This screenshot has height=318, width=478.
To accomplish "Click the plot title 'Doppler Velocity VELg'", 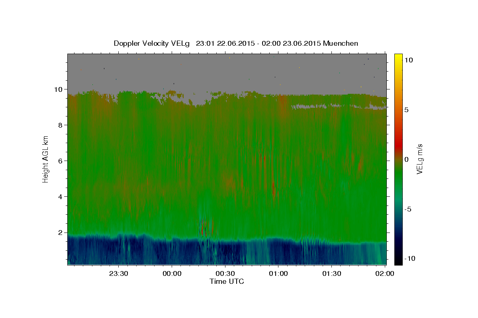I will tap(152, 43).
